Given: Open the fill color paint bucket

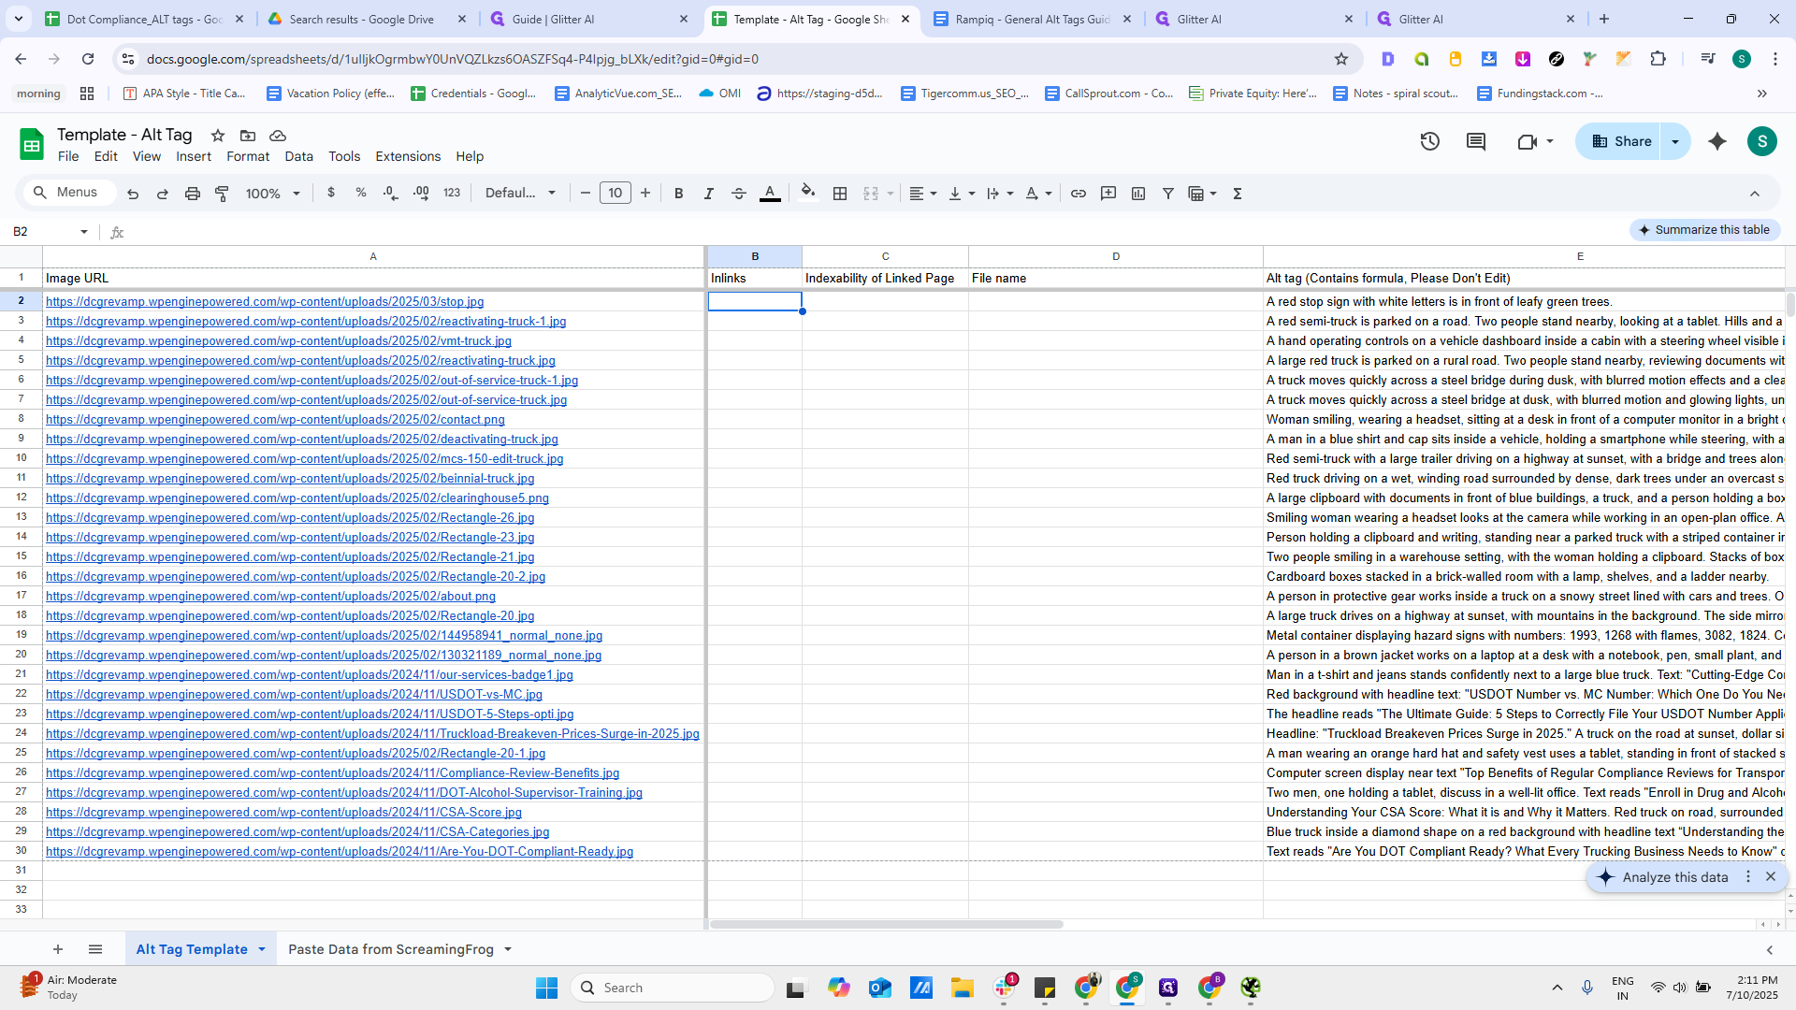Looking at the screenshot, I should pos(807,193).
